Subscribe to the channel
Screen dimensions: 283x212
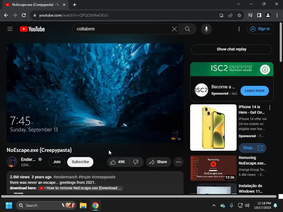pos(80,162)
